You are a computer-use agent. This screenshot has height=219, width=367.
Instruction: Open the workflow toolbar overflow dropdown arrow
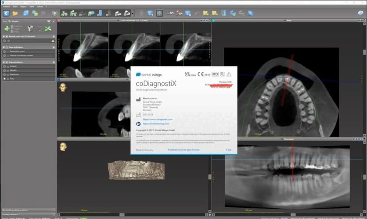[x=132, y=13]
